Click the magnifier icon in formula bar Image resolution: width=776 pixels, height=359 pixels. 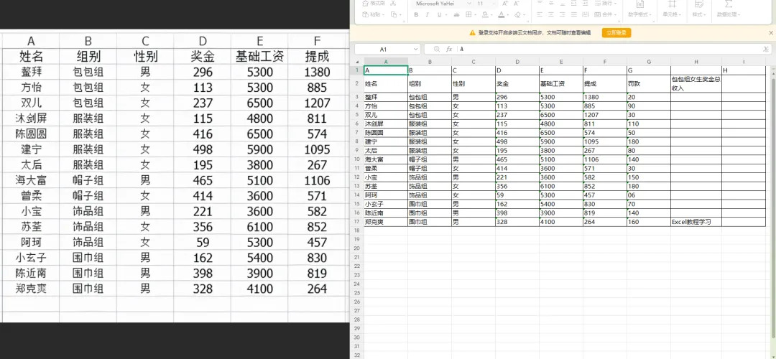pyautogui.click(x=437, y=49)
